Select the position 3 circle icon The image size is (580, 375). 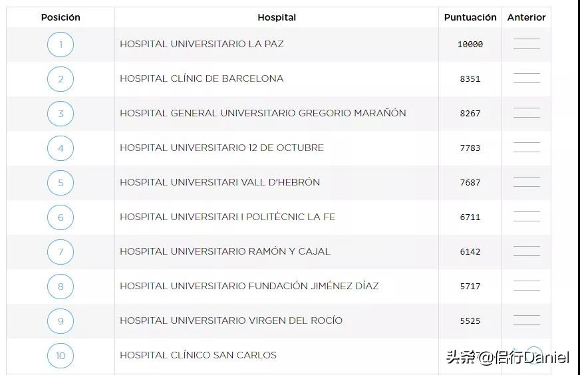click(61, 114)
